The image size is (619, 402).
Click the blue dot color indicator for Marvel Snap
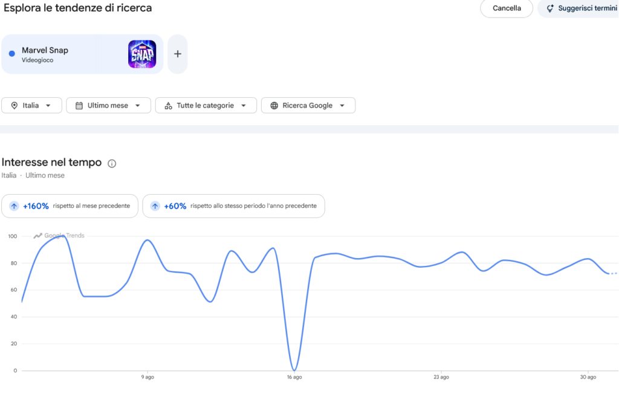click(x=12, y=53)
